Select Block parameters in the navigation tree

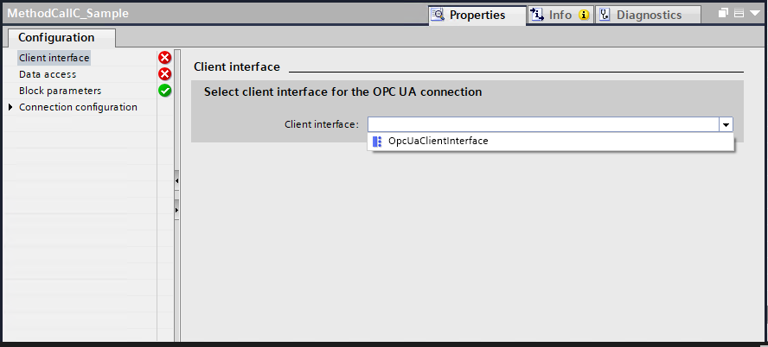tap(60, 91)
